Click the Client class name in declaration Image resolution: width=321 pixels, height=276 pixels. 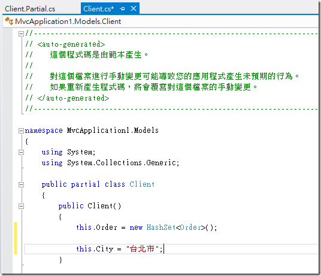[x=142, y=184]
